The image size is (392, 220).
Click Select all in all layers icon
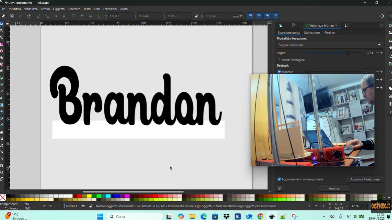click(12, 16)
